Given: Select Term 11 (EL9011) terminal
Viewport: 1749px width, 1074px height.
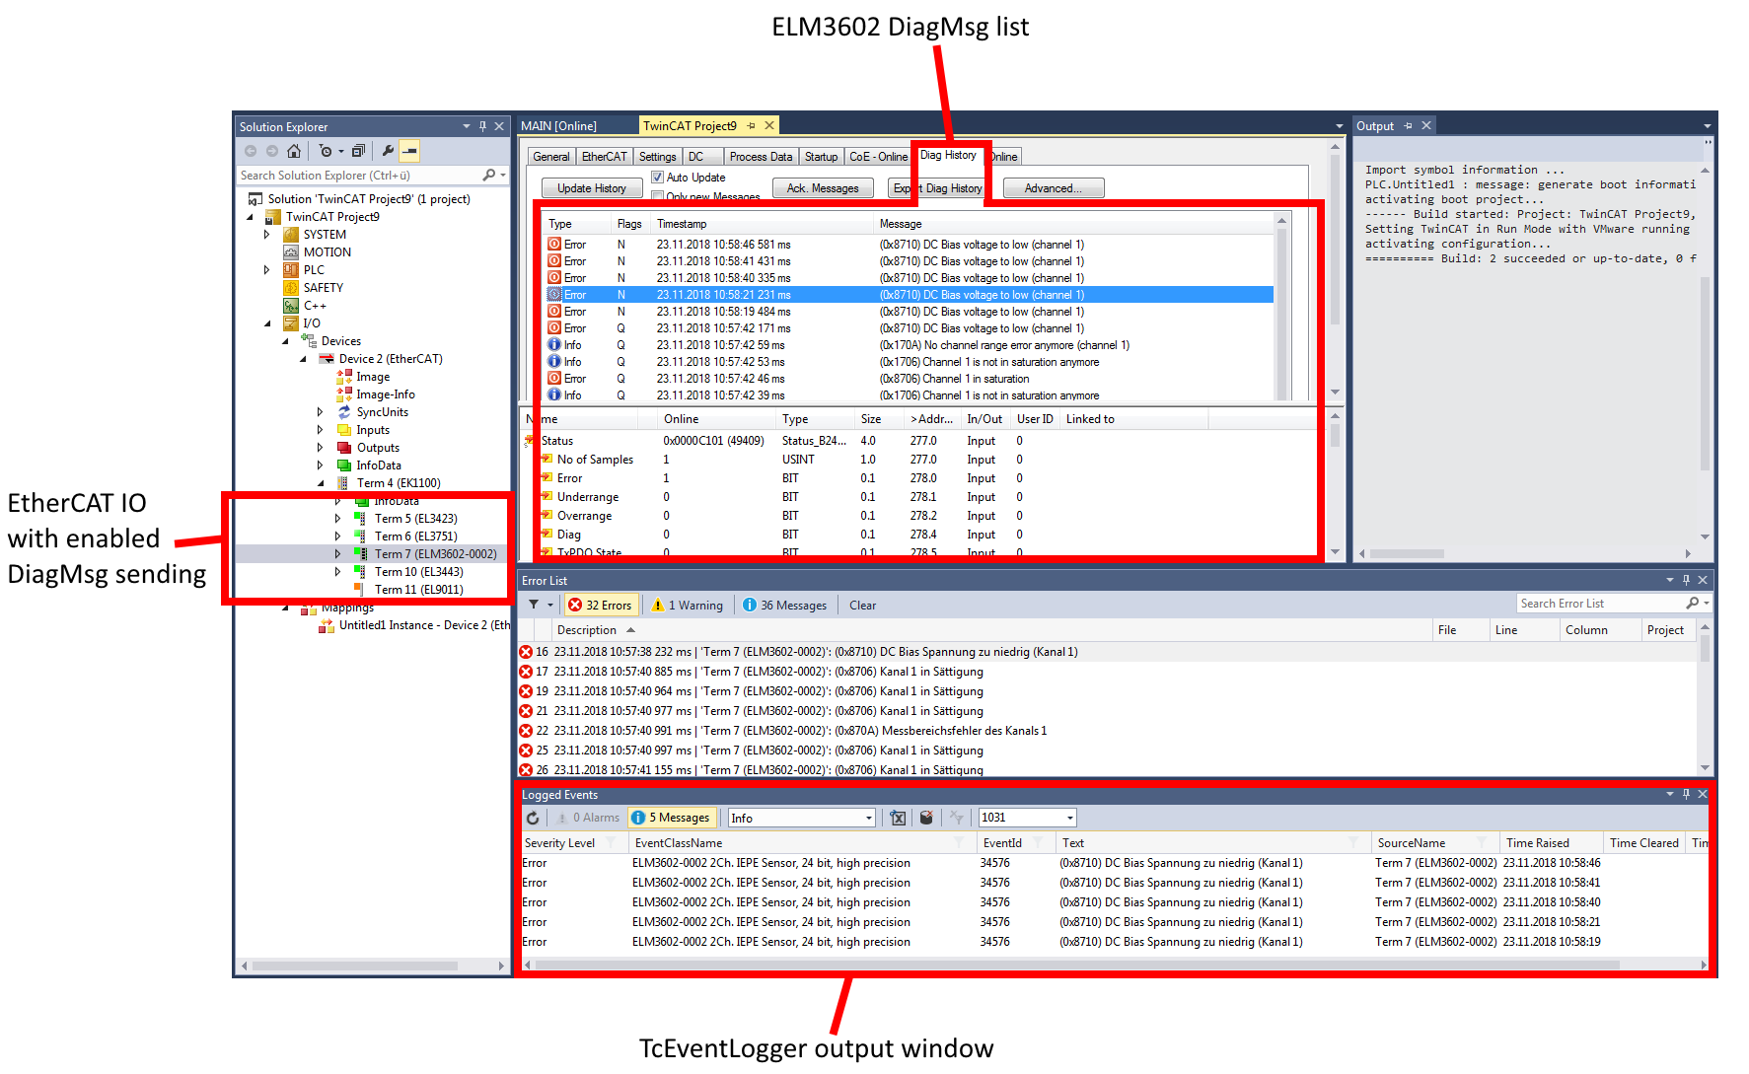Looking at the screenshot, I should point(418,590).
